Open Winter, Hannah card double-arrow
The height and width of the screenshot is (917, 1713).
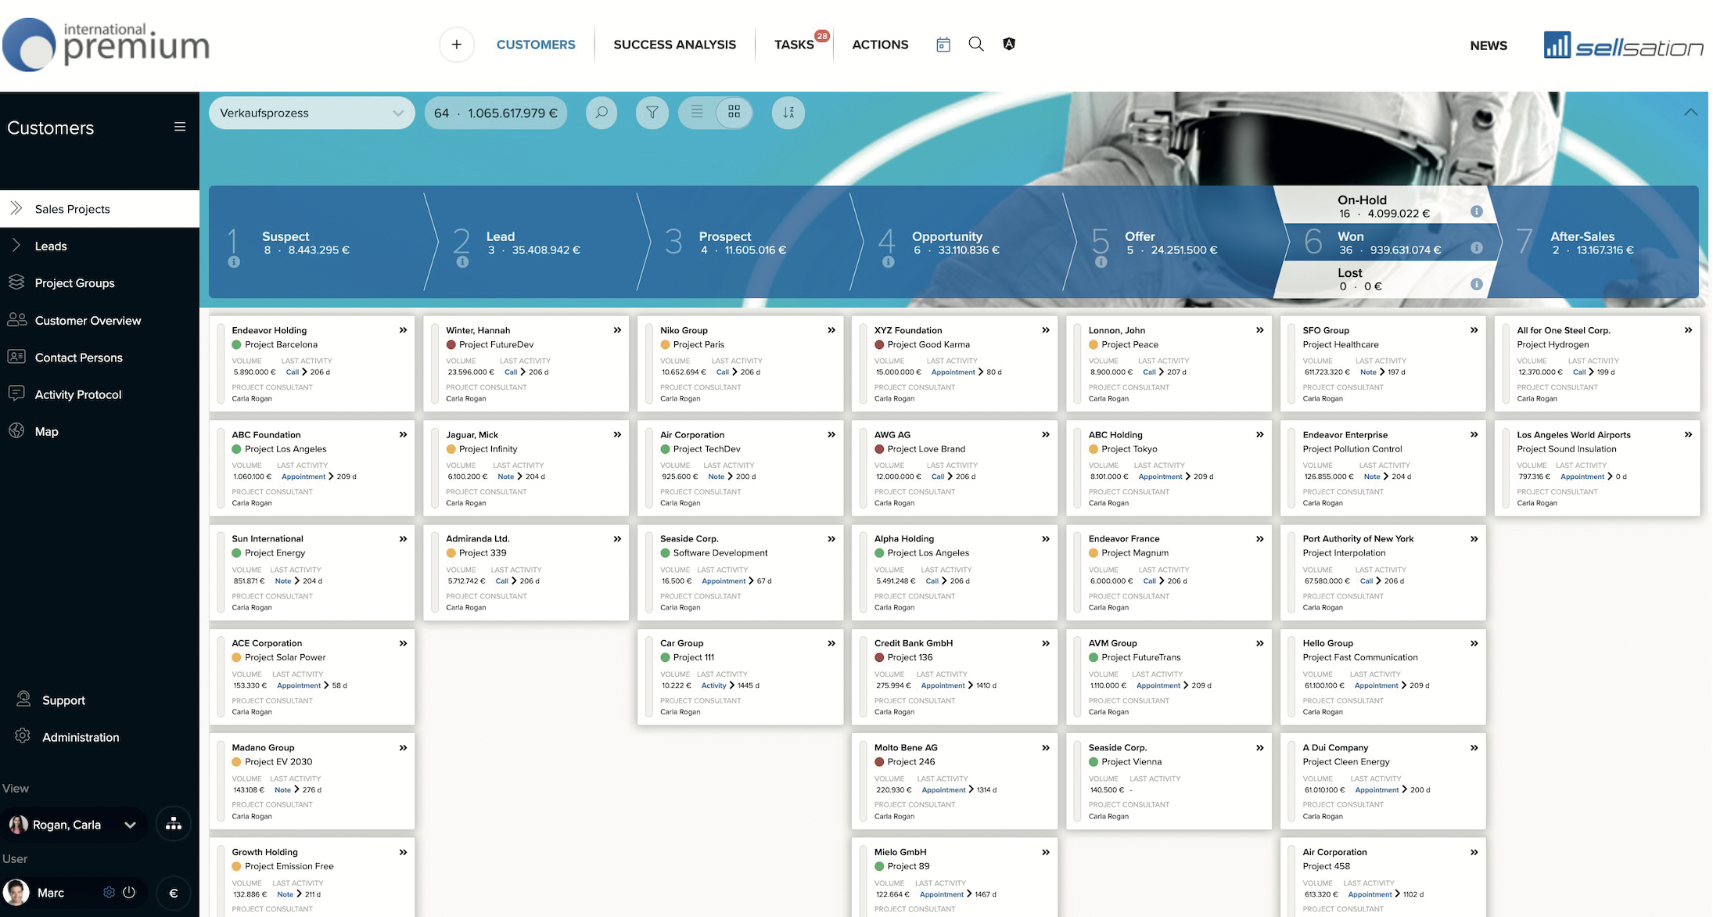click(x=617, y=330)
